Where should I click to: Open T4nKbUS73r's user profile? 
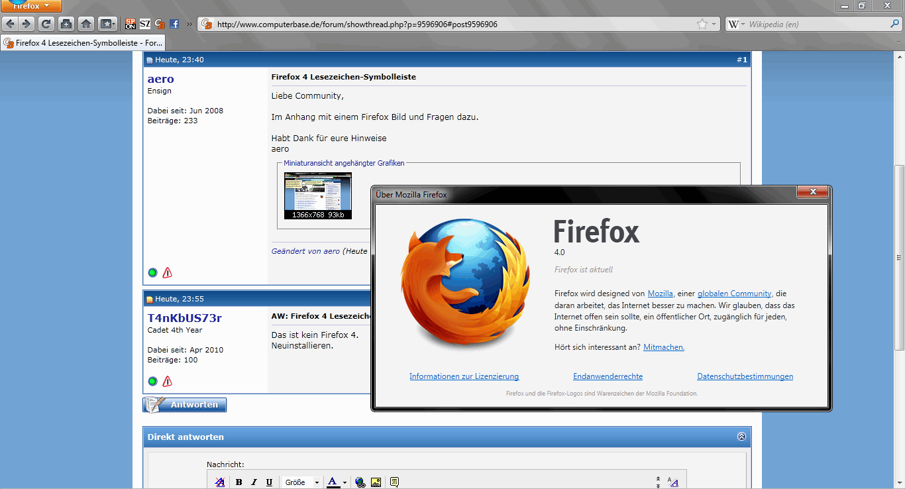coord(184,318)
